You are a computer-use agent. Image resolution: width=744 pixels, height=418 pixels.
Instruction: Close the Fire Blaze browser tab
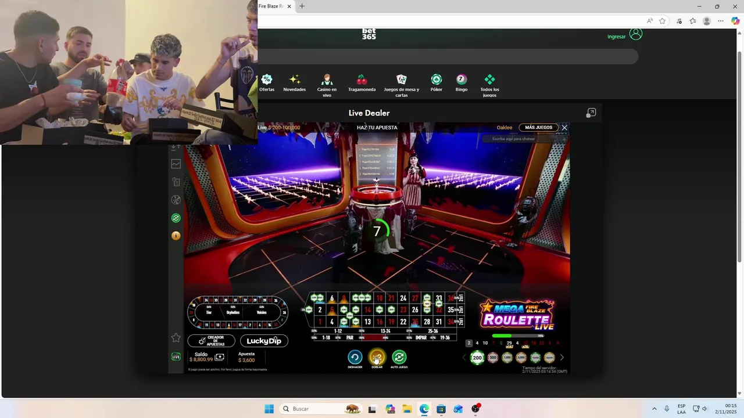click(x=289, y=6)
